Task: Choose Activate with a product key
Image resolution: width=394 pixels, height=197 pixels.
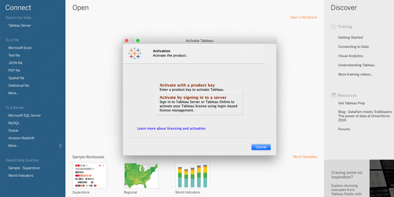Action: click(x=187, y=85)
